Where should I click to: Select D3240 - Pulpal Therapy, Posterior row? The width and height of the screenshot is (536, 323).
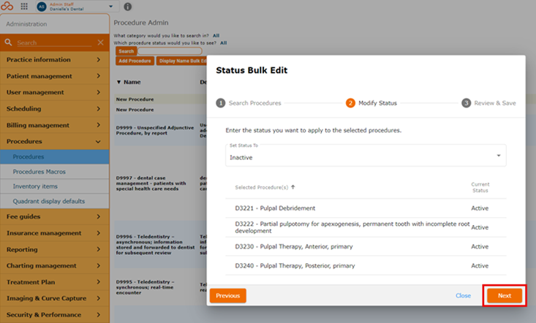(366, 266)
